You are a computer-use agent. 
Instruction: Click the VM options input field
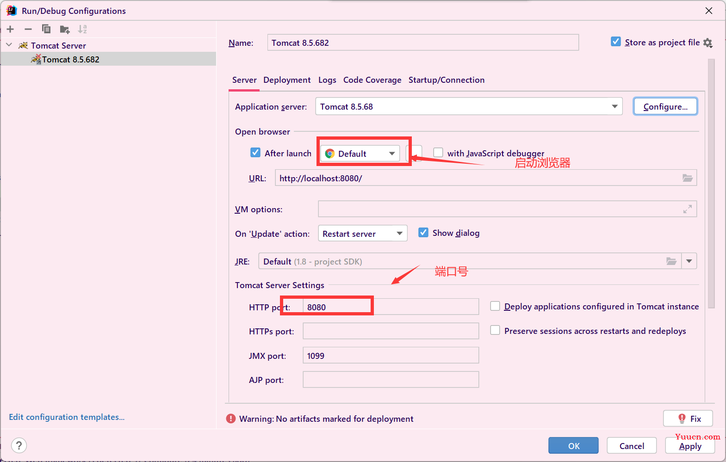point(507,209)
